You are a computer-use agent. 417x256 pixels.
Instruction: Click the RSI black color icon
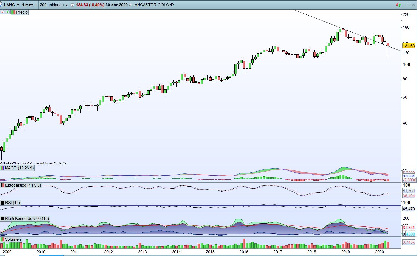(2, 203)
